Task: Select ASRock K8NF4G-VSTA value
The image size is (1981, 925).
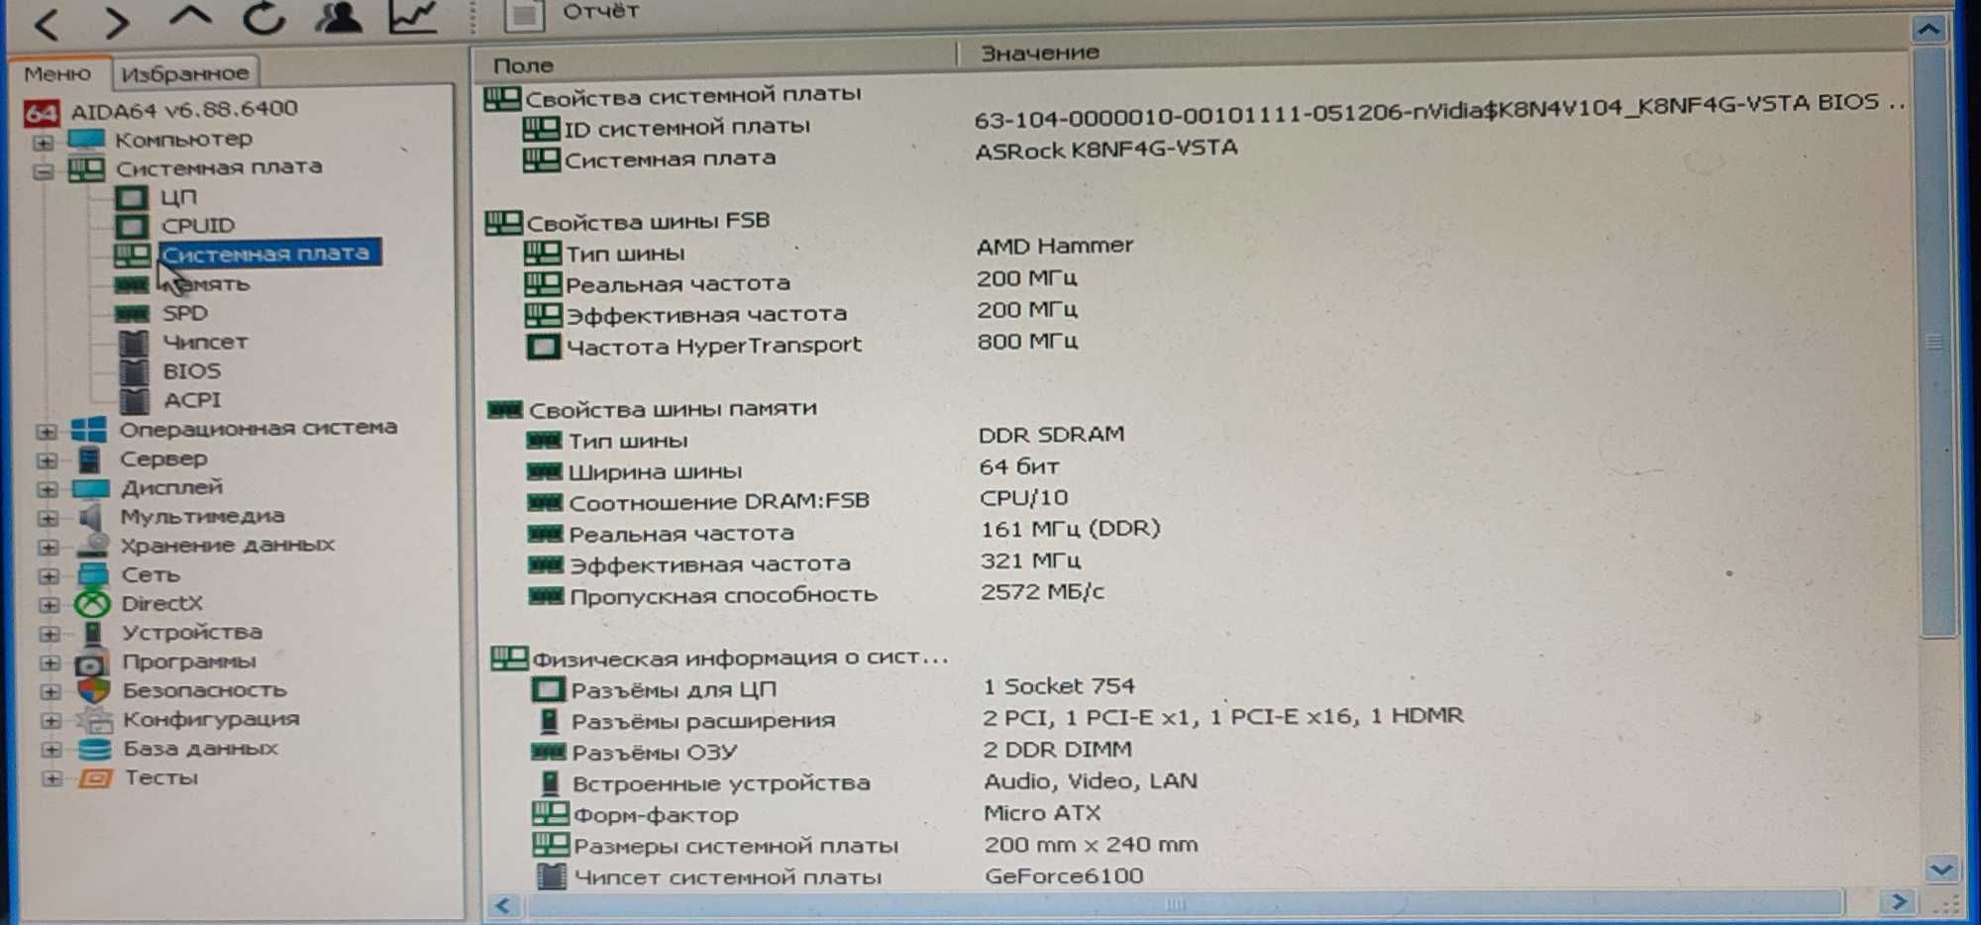Action: [1106, 150]
